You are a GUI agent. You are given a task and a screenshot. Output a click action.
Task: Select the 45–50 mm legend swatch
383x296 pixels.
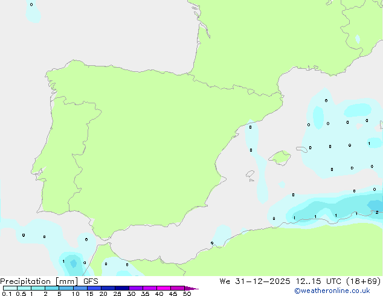click(x=178, y=288)
